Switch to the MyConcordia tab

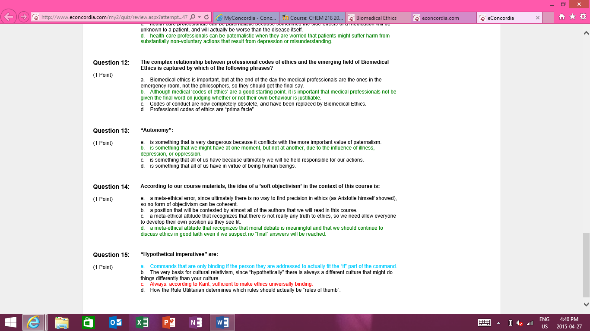246,18
